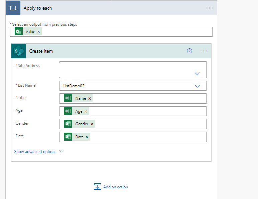This screenshot has height=199, width=258.
Task: Click the SharePoint Create item icon
Action: point(19,51)
